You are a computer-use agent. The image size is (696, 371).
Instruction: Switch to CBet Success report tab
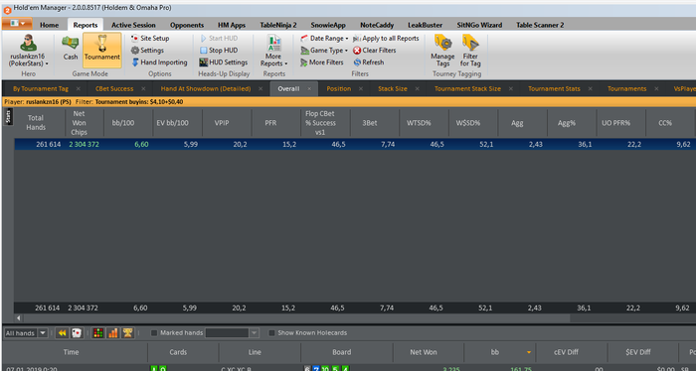[x=114, y=88]
